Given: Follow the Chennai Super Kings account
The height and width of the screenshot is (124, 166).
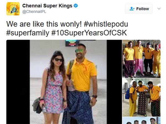Looking at the screenshot, I should pos(139,9).
